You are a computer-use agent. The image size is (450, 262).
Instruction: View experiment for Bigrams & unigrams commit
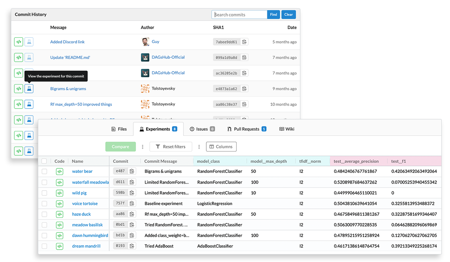[x=29, y=89]
